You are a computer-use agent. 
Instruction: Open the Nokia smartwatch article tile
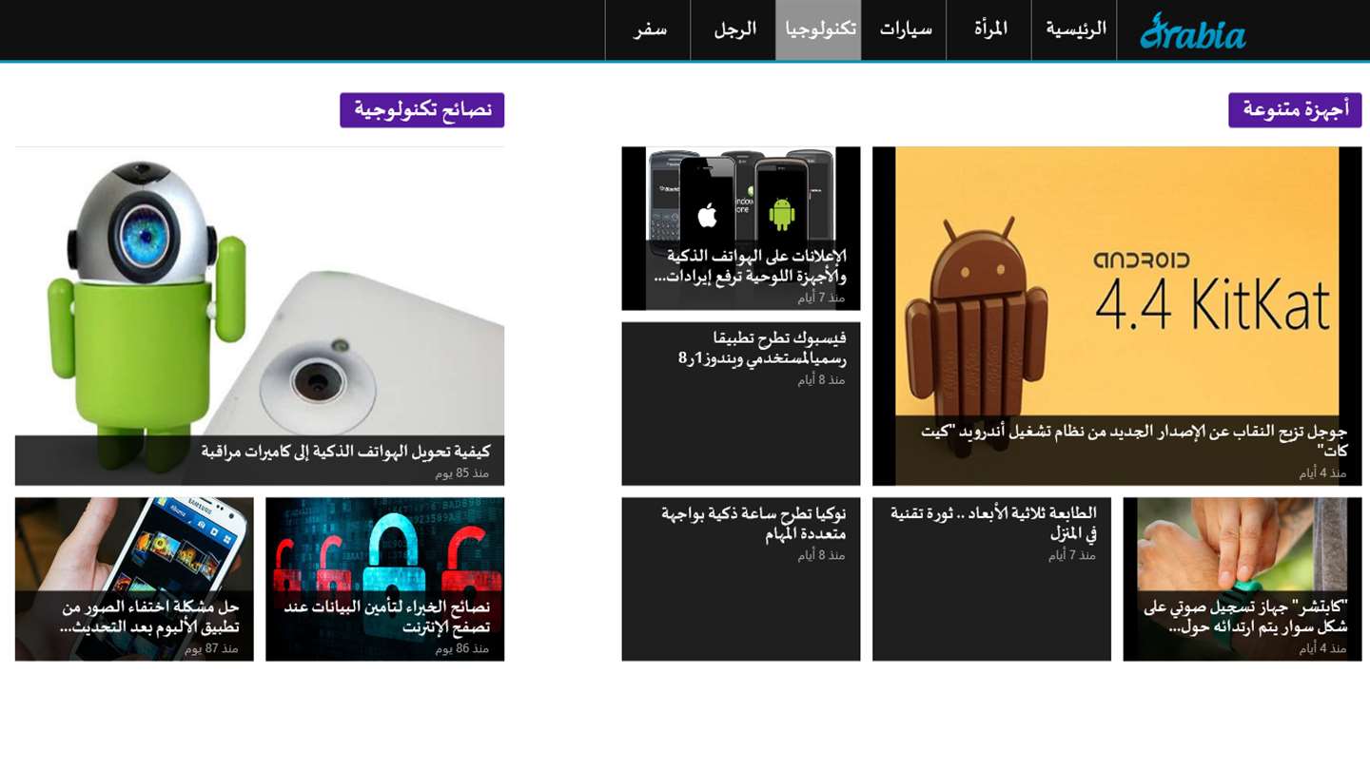pos(741,579)
